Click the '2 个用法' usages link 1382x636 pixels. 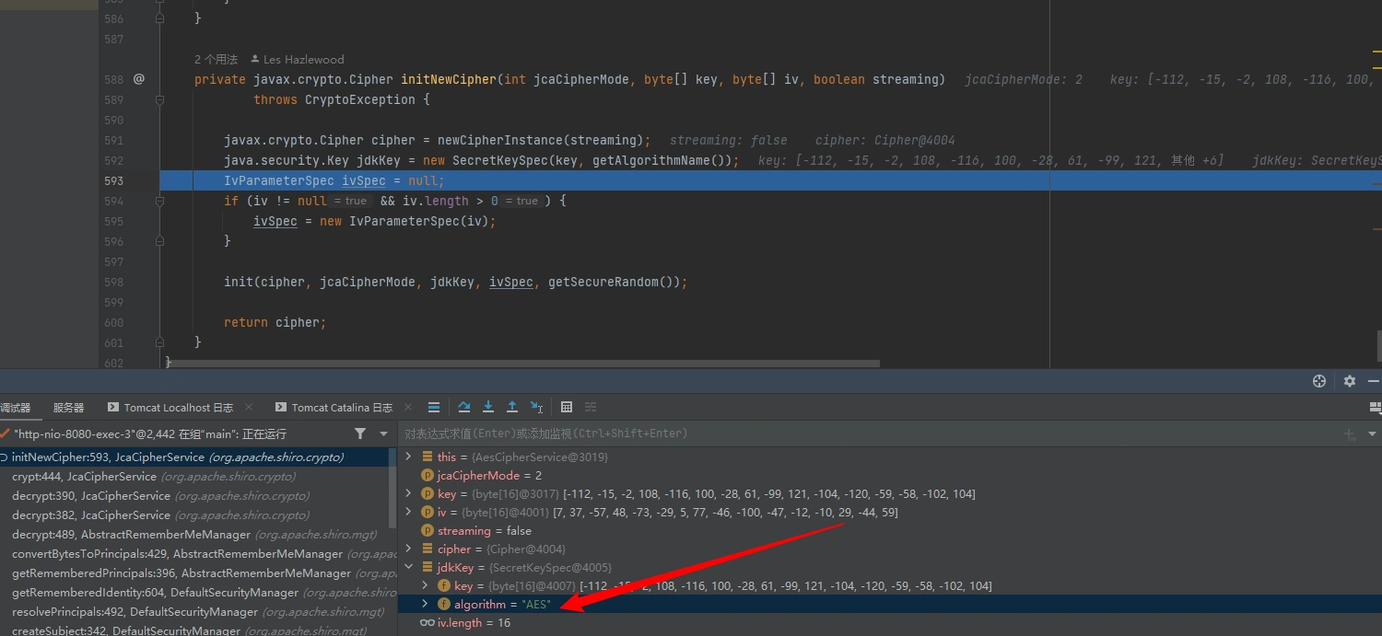[216, 59]
